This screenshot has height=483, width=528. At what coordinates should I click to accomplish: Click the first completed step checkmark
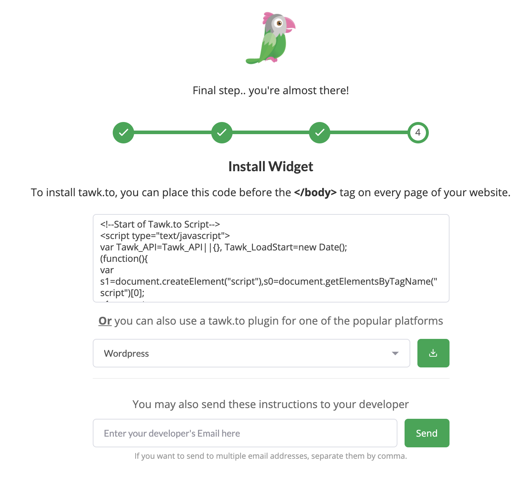123,133
